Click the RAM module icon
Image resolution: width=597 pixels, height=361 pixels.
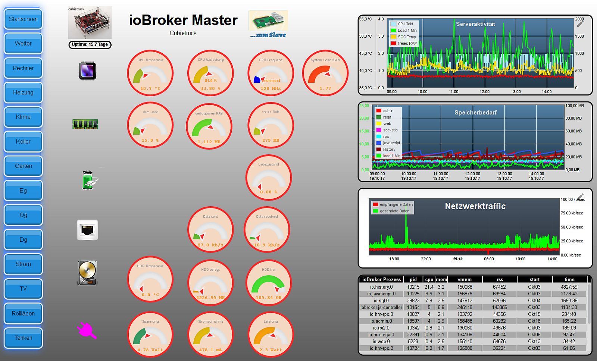tap(85, 124)
